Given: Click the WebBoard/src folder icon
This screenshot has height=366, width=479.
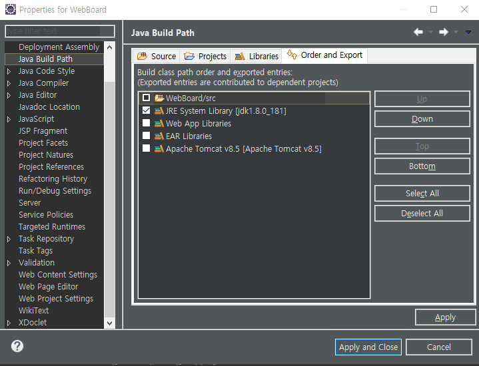Looking at the screenshot, I should (159, 98).
